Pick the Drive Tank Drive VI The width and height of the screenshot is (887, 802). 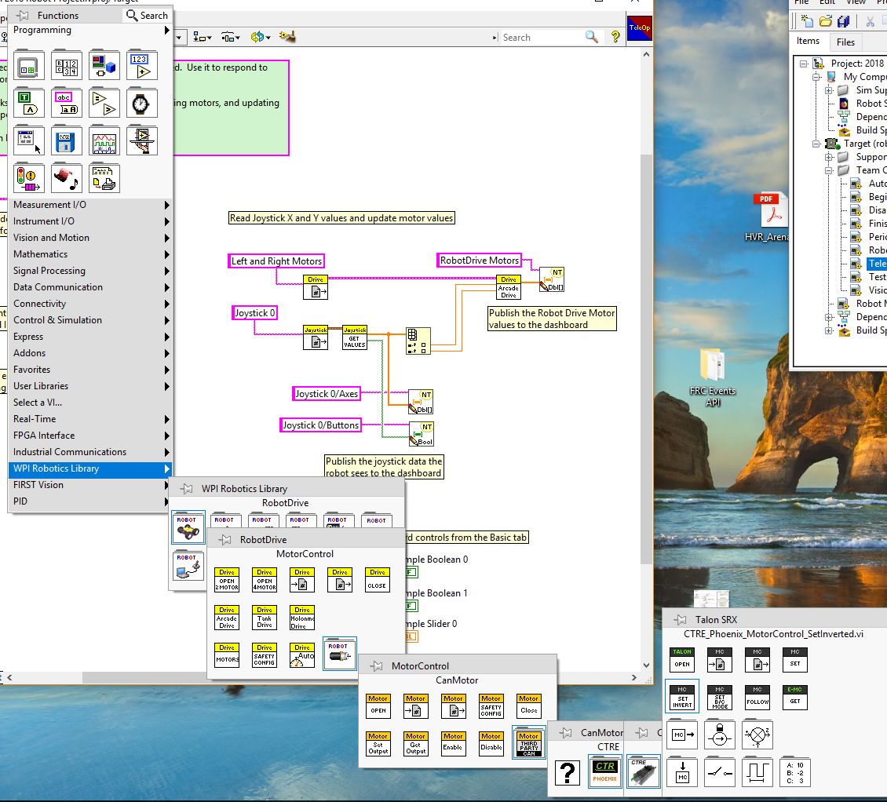coord(265,618)
